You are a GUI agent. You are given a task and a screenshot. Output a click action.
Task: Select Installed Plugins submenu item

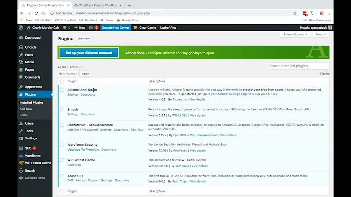pos(31,103)
